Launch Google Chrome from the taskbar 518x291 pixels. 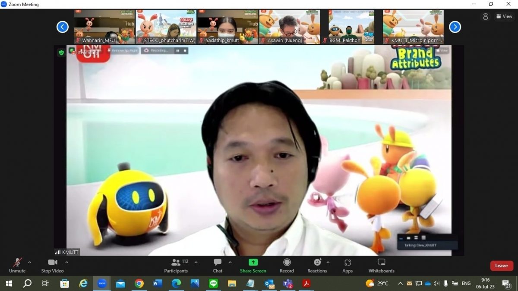(139, 283)
